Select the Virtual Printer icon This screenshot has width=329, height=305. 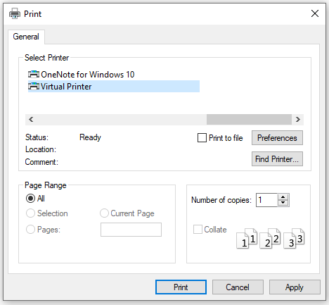click(x=34, y=87)
